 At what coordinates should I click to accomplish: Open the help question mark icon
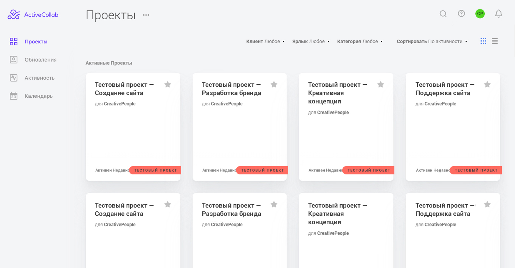[x=461, y=14]
